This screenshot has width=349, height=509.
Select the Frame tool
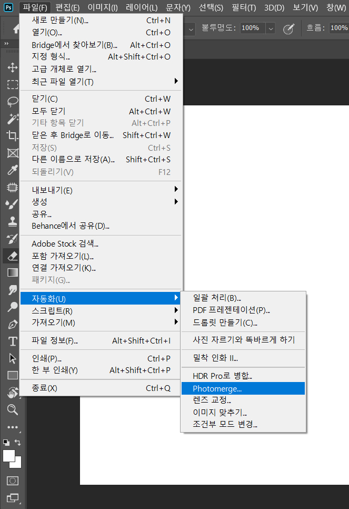click(x=12, y=153)
